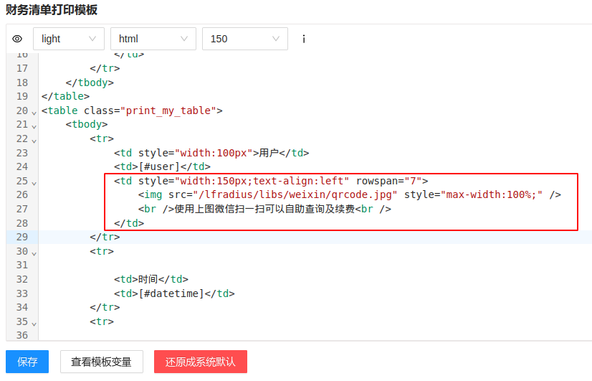Screen dimensions: 592x381
Task: Toggle the eye preview icon
Action: point(18,39)
